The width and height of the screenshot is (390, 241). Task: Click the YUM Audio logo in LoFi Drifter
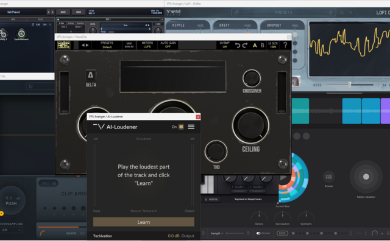173,12
